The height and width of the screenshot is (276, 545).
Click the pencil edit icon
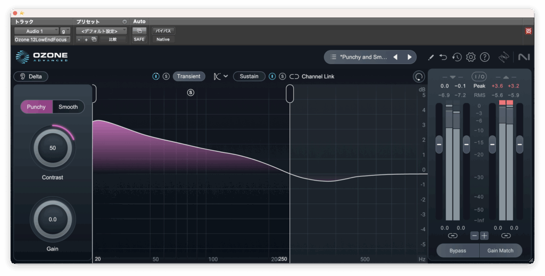431,57
